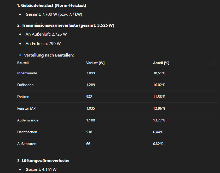Click the Gebäudeheizlast (Norm-Heizlast) heading

click(x=51, y=5)
